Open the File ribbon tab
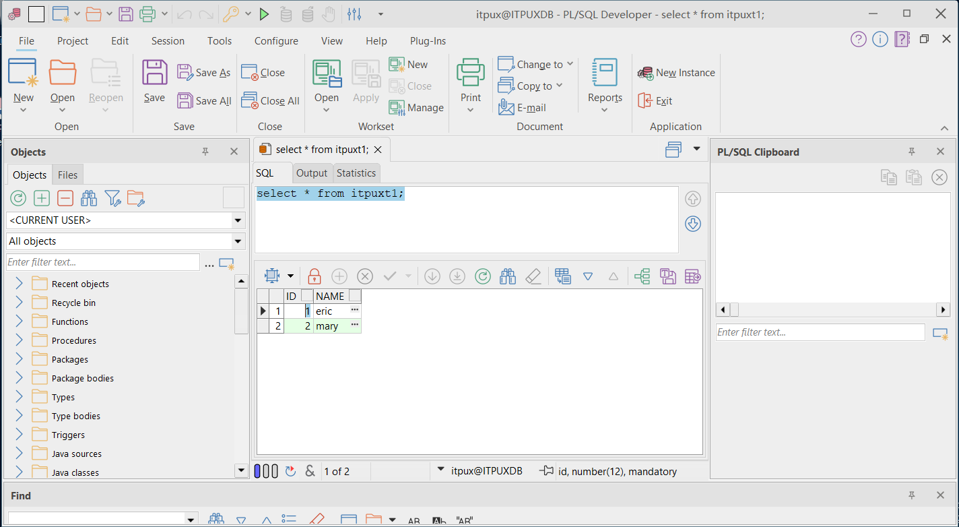This screenshot has width=959, height=527. 26,40
